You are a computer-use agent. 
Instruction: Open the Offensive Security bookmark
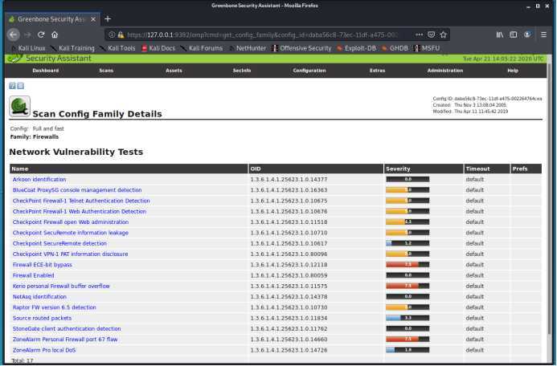click(x=301, y=48)
